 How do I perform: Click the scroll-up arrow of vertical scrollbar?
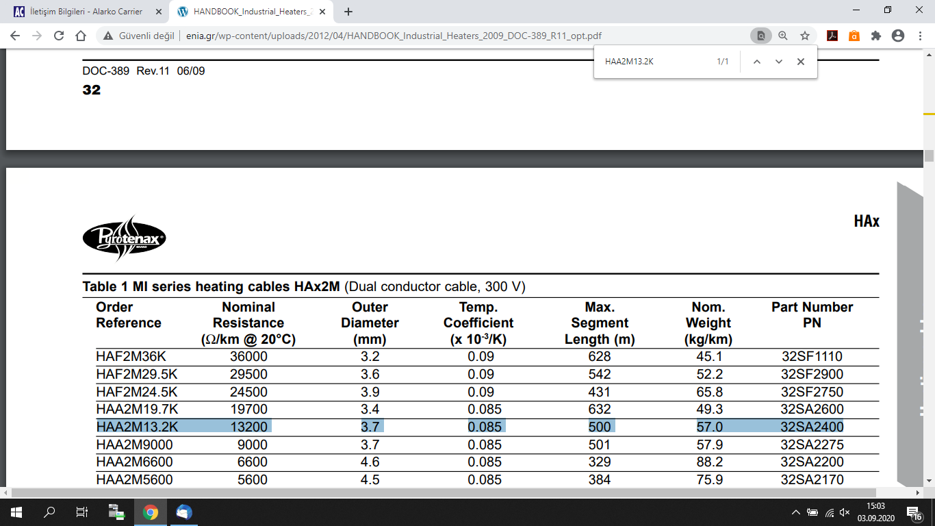pyautogui.click(x=929, y=54)
